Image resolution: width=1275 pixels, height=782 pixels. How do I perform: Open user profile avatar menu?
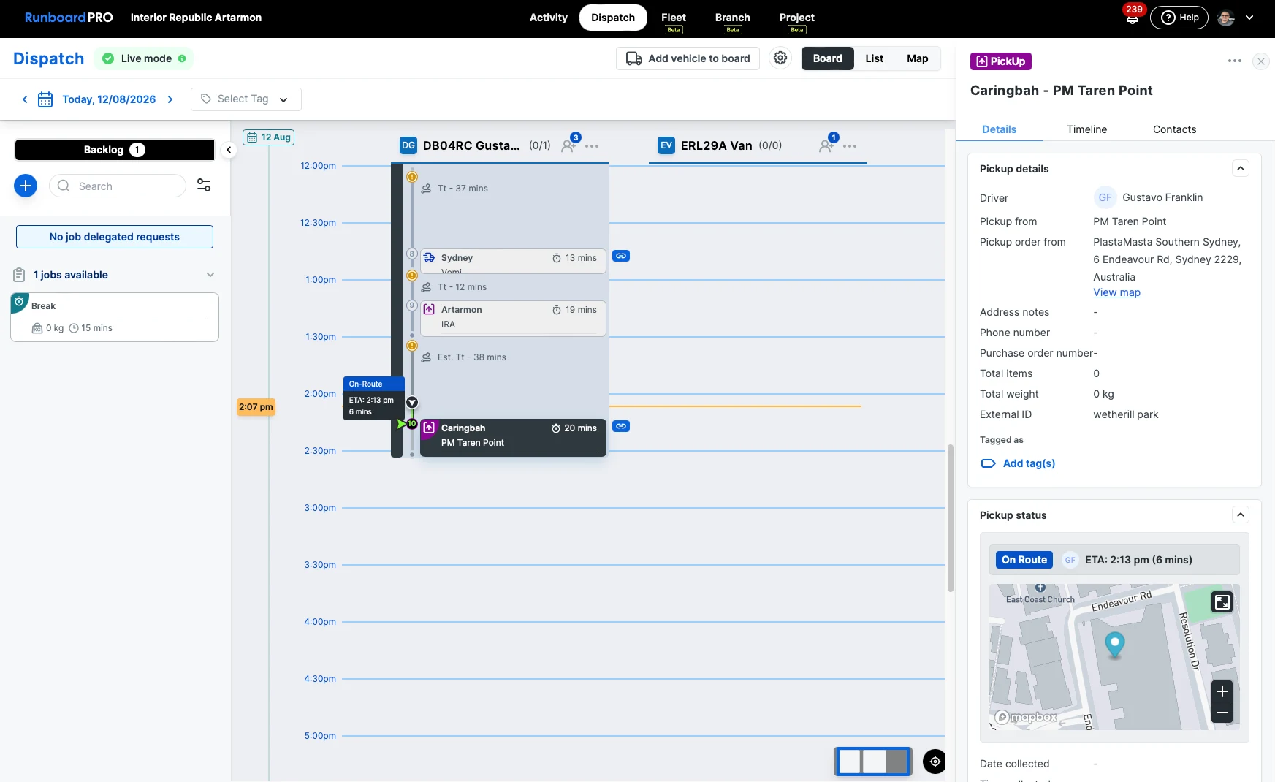[x=1226, y=18]
